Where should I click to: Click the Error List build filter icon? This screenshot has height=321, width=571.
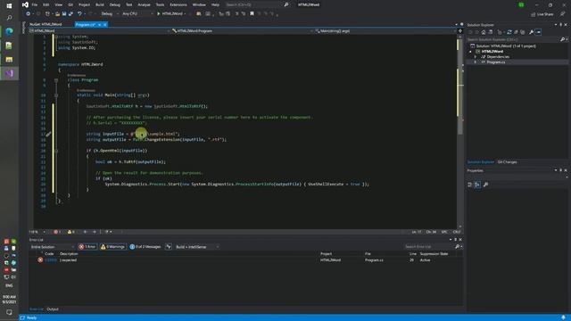(x=169, y=247)
